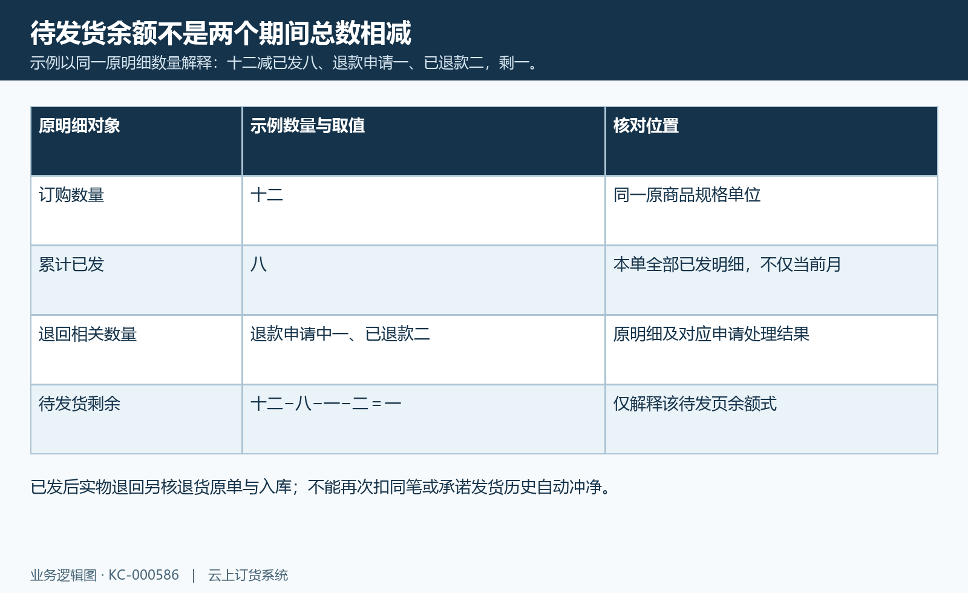The height and width of the screenshot is (593, 968).
Task: Click the footer text 业务逻辑图 · KC-000586
Action: click(105, 575)
